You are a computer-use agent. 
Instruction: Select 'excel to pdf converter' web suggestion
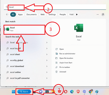[27, 78]
